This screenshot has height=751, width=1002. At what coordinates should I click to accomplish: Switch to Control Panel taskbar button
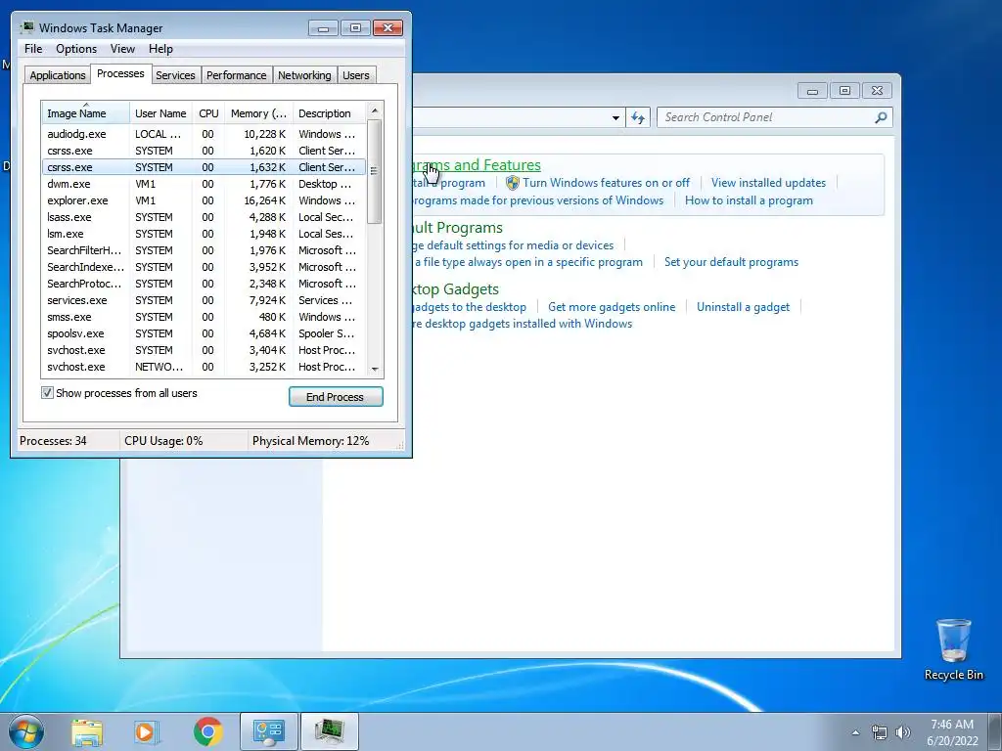tap(269, 731)
